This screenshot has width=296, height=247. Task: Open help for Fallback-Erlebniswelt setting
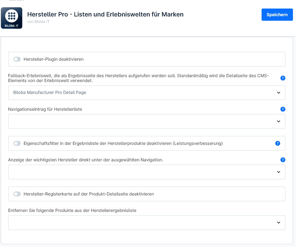pyautogui.click(x=283, y=78)
